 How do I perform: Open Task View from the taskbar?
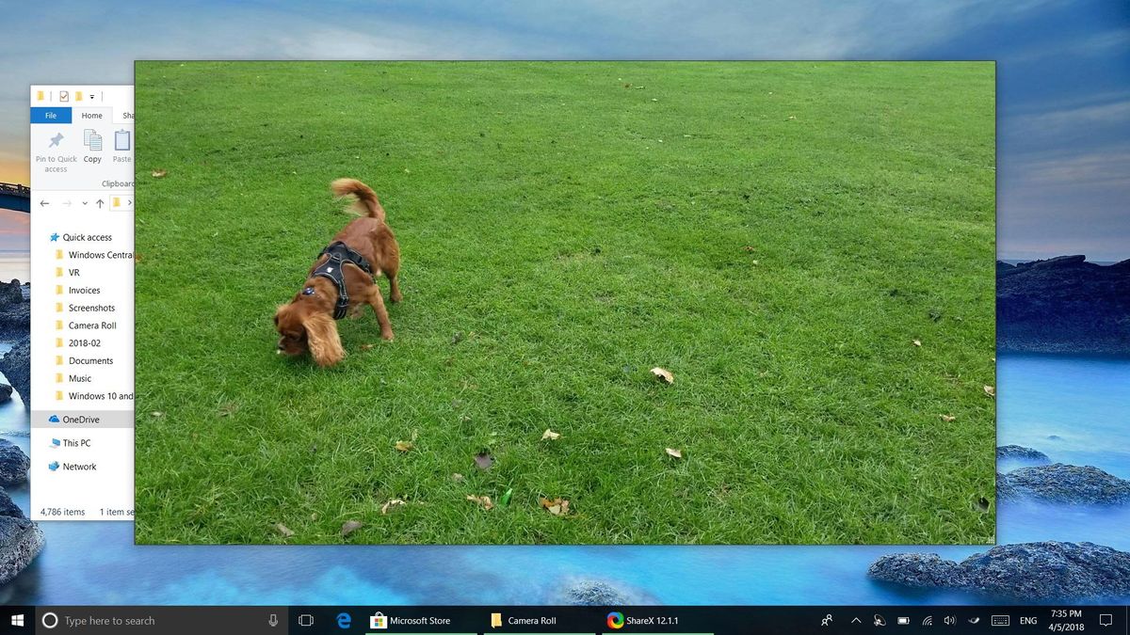click(x=305, y=620)
